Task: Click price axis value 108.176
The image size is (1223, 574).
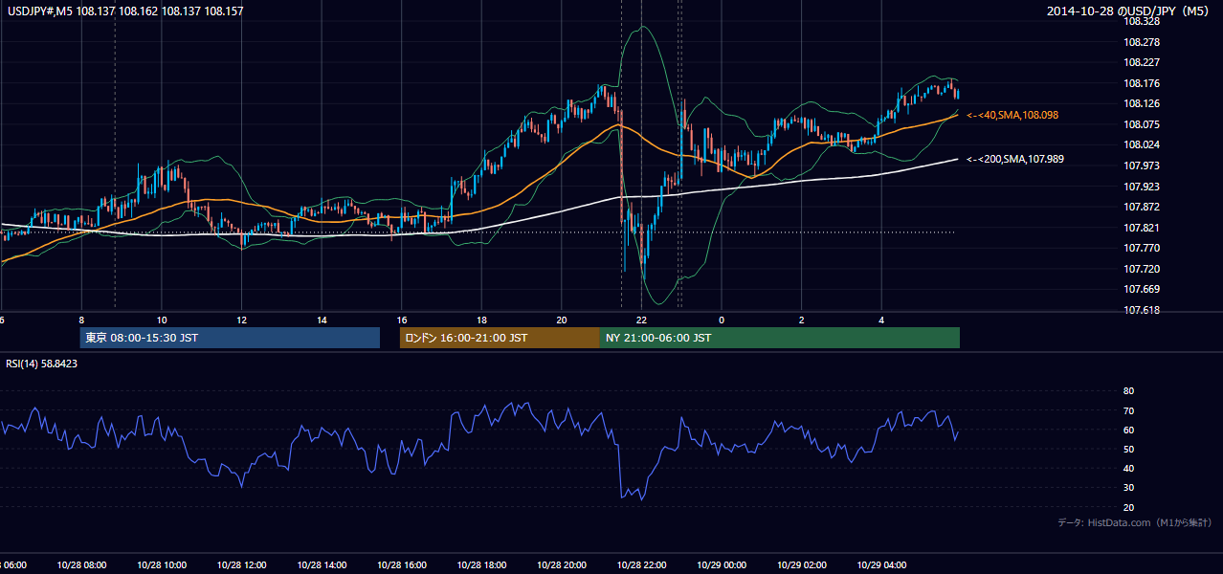Action: [1142, 83]
